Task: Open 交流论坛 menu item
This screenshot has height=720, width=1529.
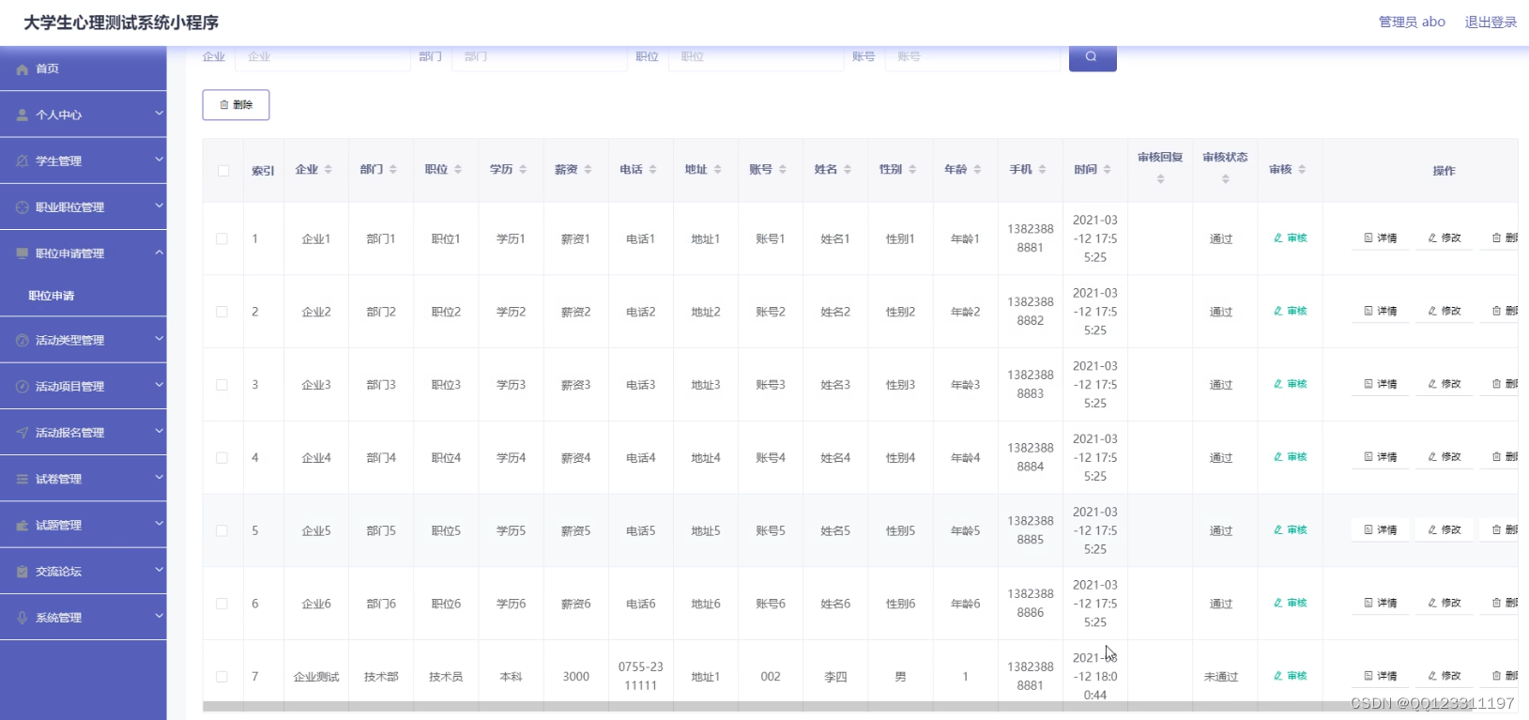Action: click(x=84, y=572)
